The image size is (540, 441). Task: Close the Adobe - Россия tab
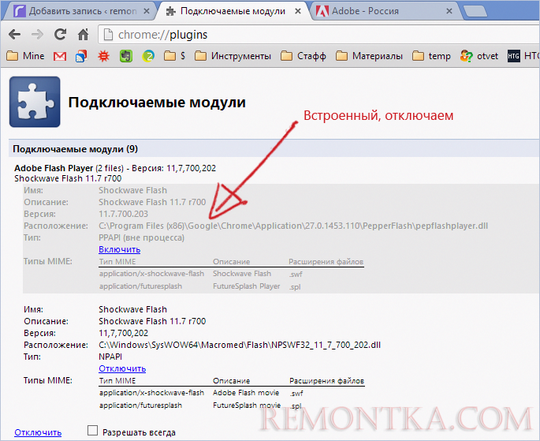click(449, 11)
